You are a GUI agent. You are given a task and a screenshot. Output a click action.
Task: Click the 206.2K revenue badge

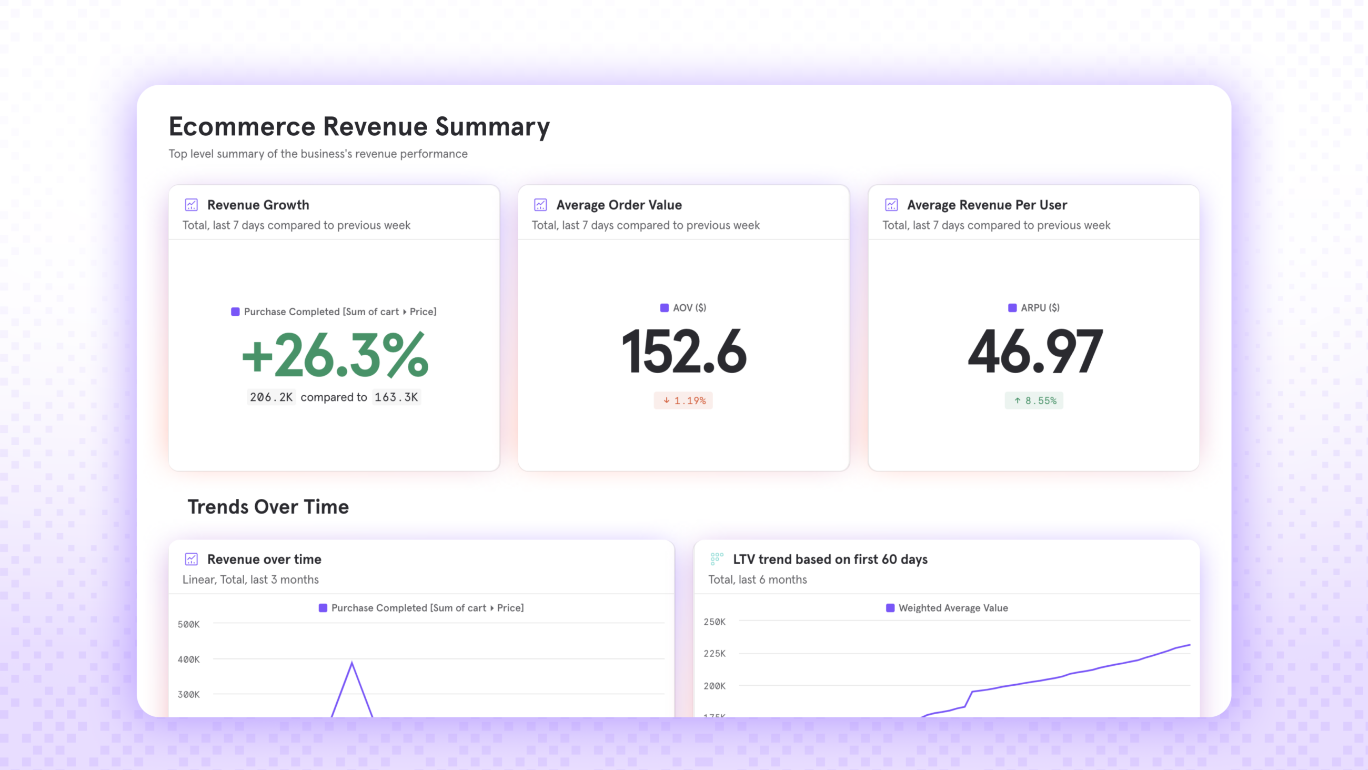[271, 397]
